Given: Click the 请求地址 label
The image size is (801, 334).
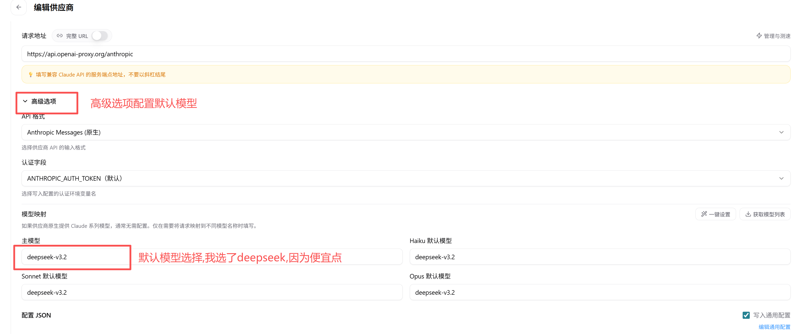Looking at the screenshot, I should coord(34,36).
